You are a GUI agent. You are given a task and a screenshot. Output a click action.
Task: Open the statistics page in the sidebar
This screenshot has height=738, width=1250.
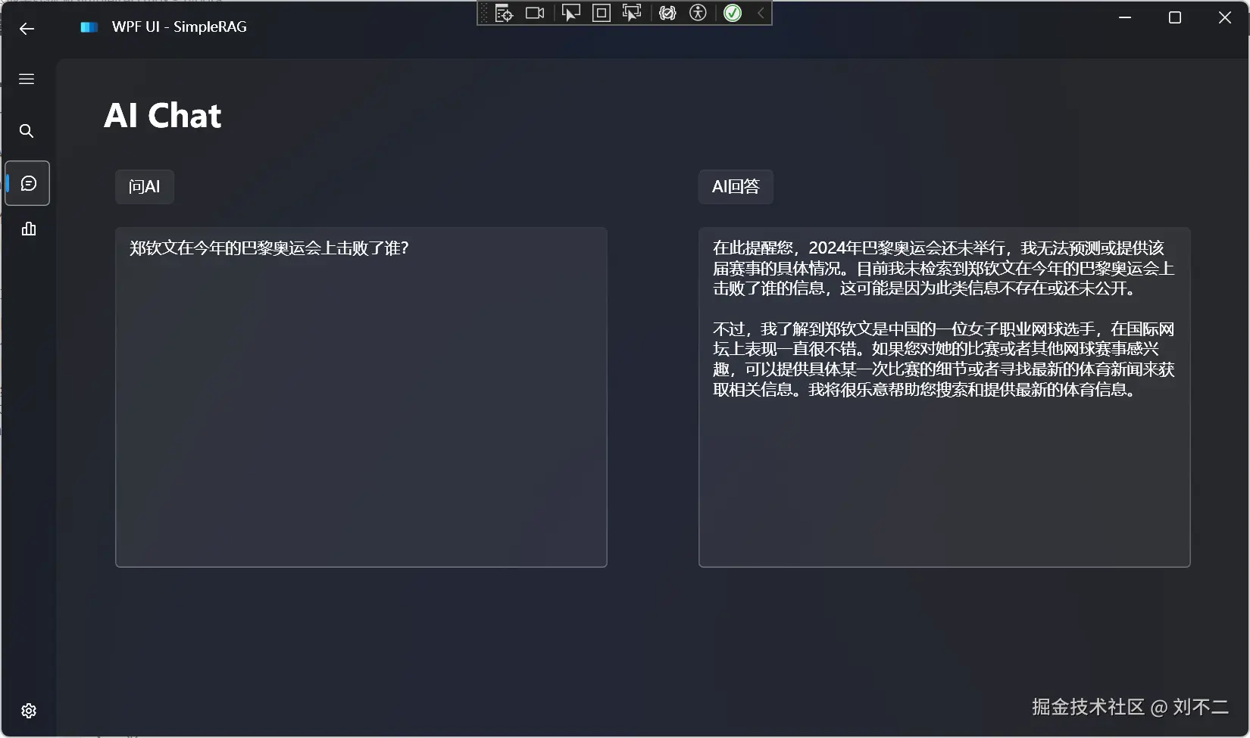tap(28, 229)
